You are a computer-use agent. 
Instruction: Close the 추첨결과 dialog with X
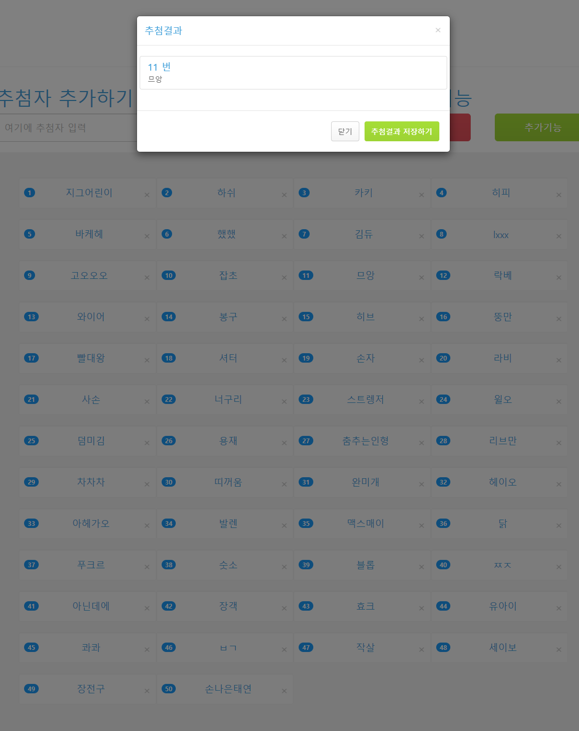tap(438, 30)
